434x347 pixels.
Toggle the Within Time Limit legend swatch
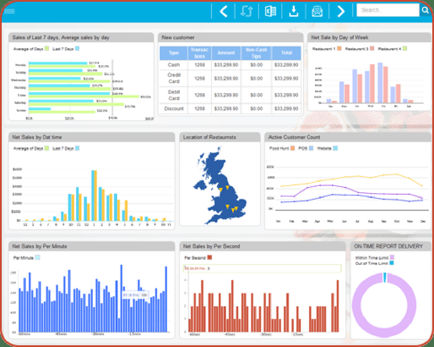coord(391,257)
